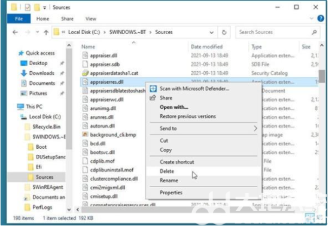Open the View ribbon tab
Screen dimensions: 329x226
(x=91, y=19)
